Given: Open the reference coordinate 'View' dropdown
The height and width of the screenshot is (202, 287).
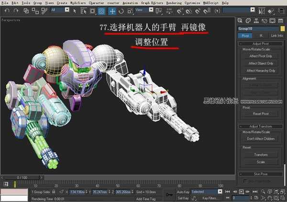Looking at the screenshot, I should [x=151, y=10].
